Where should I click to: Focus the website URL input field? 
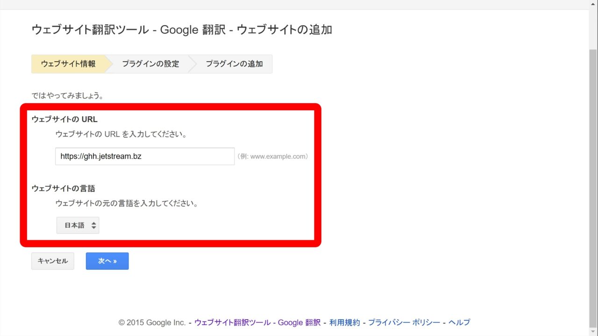(145, 157)
